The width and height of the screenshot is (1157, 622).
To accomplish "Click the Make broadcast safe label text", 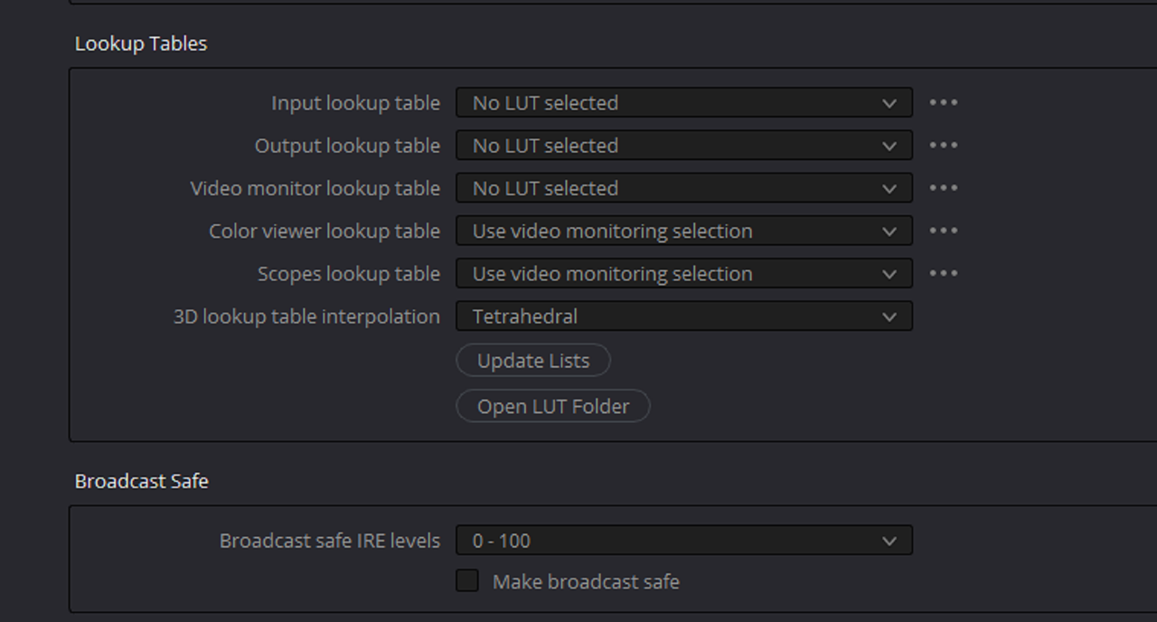I will coord(586,582).
